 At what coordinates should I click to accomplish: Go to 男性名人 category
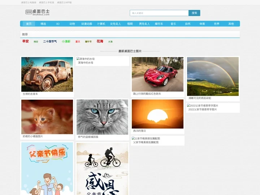144,24
